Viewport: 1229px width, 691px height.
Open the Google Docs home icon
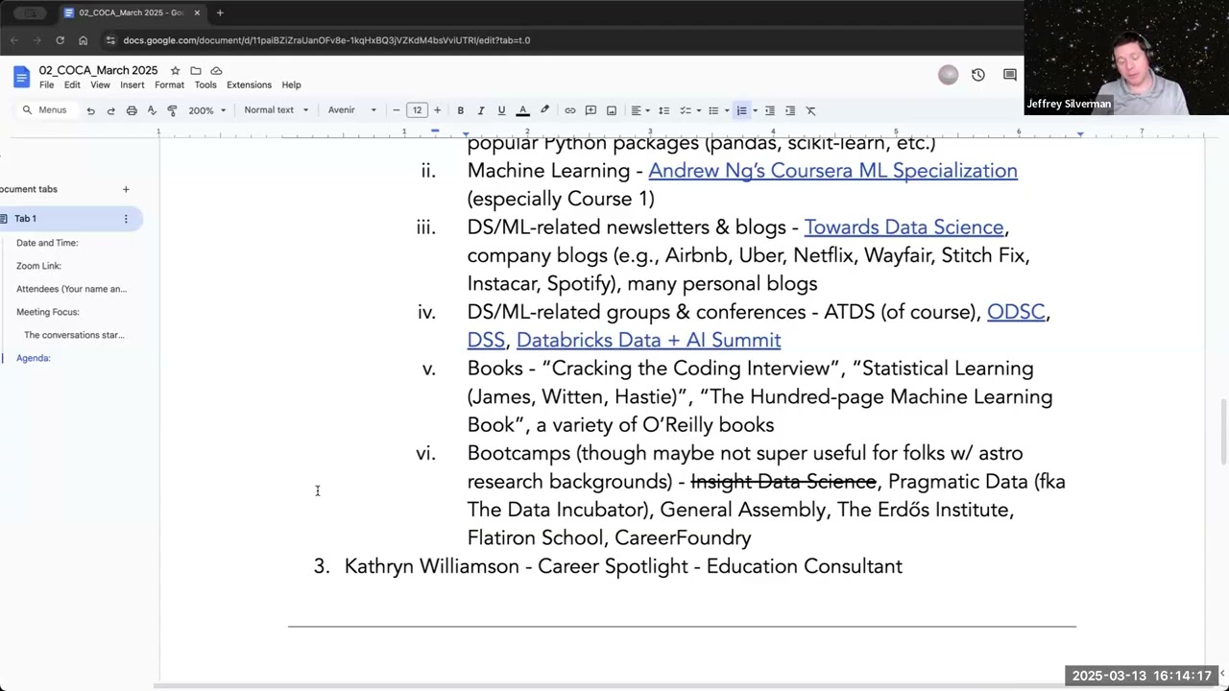[x=21, y=77]
